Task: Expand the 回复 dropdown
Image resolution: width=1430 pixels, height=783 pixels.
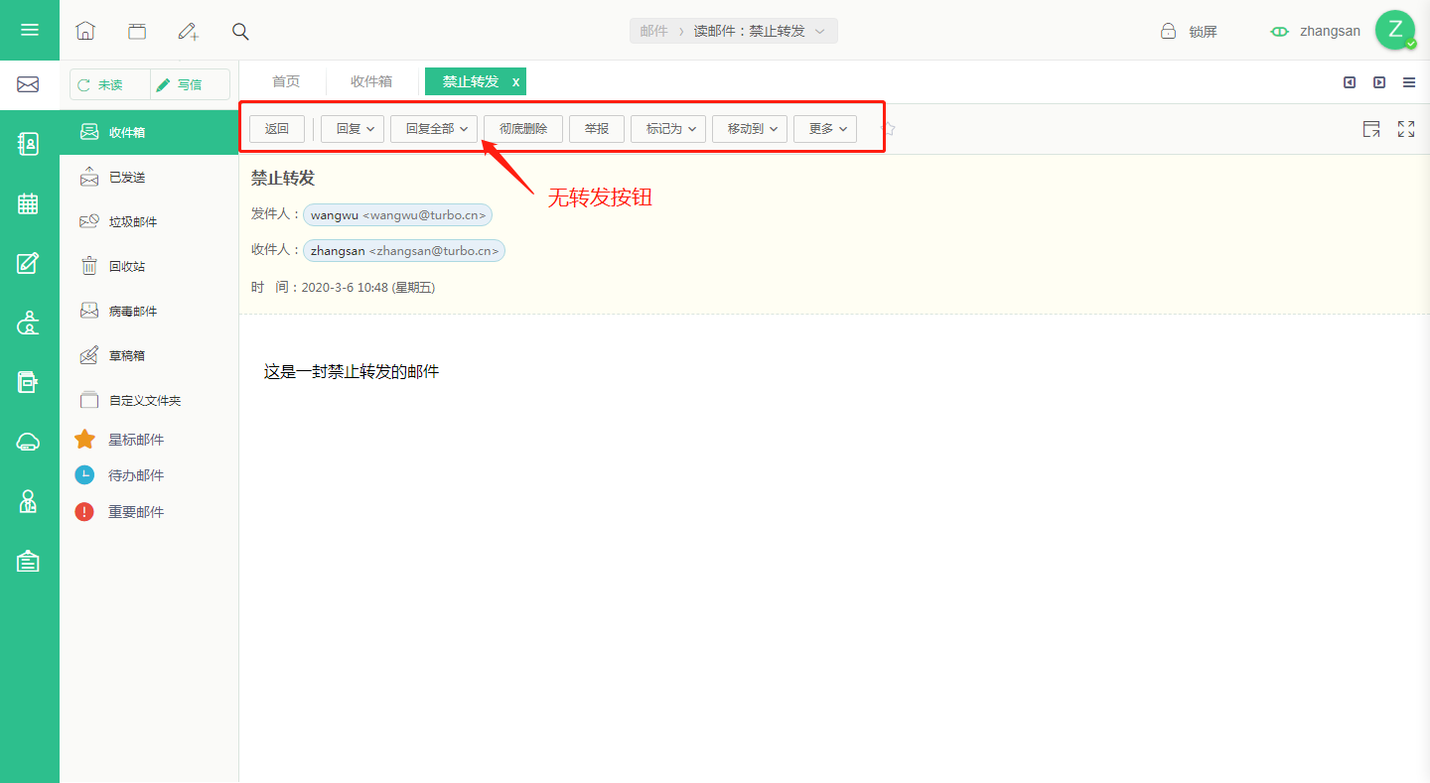Action: point(353,129)
